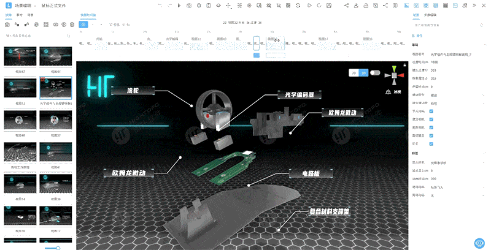Open the 无 dropdown at panel bottom

point(457,195)
